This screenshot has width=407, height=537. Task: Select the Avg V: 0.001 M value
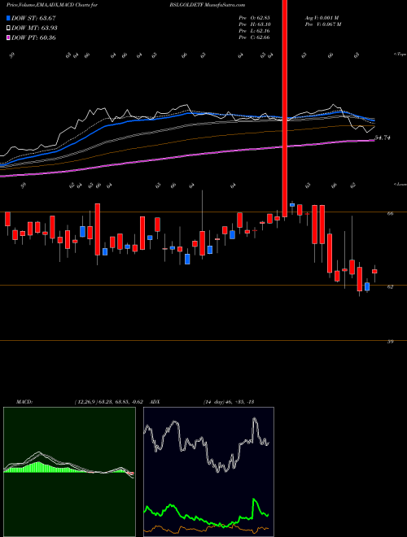[x=322, y=18]
